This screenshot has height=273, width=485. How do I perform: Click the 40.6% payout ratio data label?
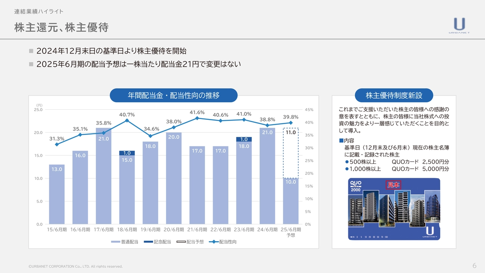click(221, 115)
